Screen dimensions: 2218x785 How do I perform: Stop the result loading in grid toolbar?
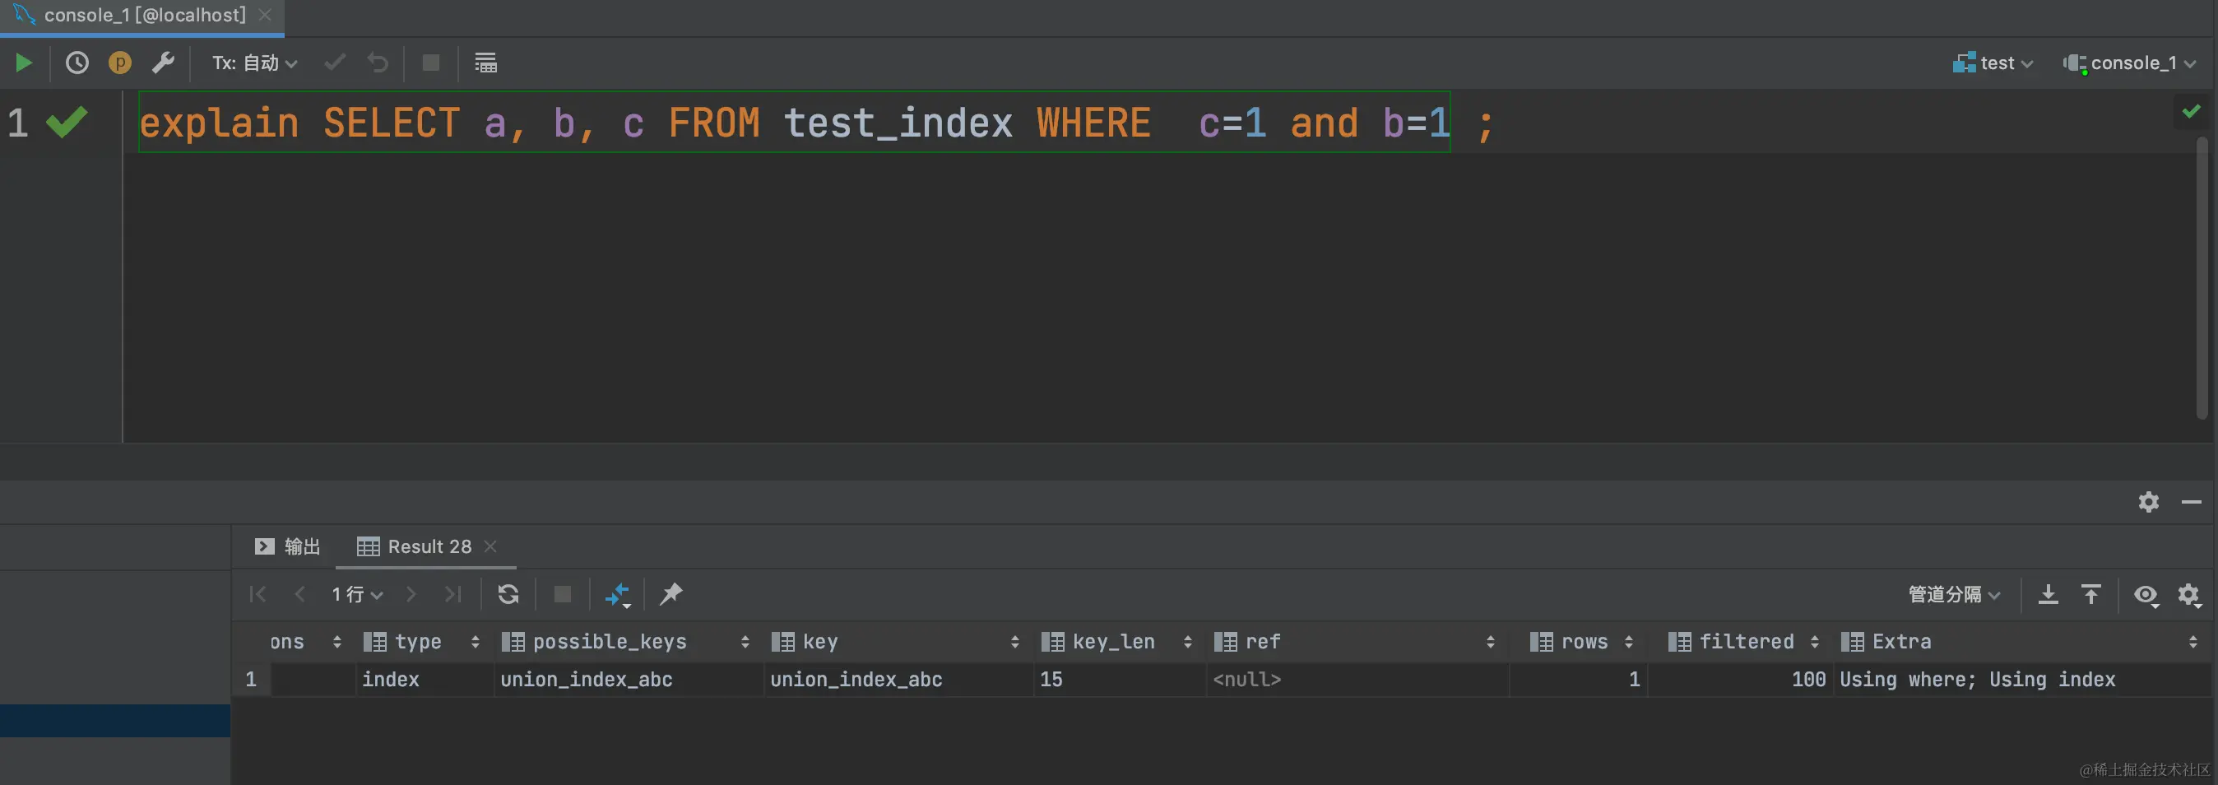click(x=562, y=595)
